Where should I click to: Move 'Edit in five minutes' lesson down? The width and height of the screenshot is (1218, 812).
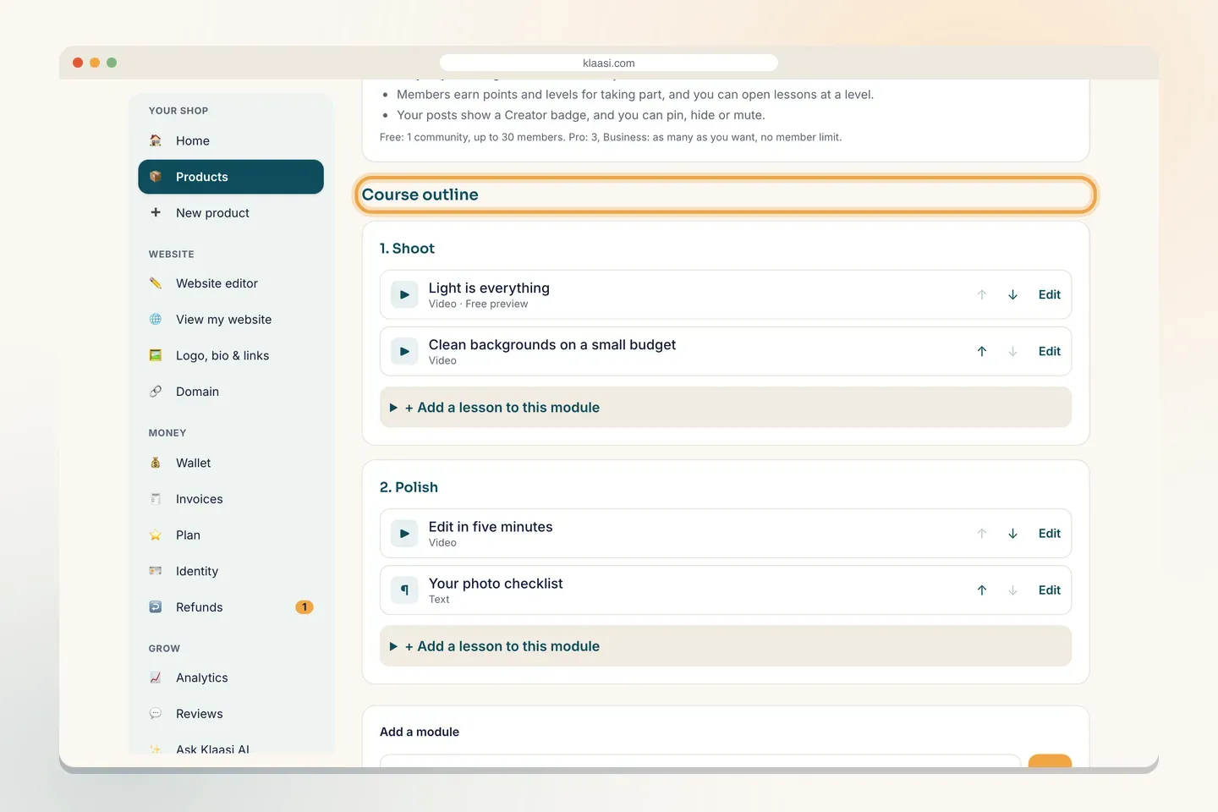pyautogui.click(x=1012, y=534)
